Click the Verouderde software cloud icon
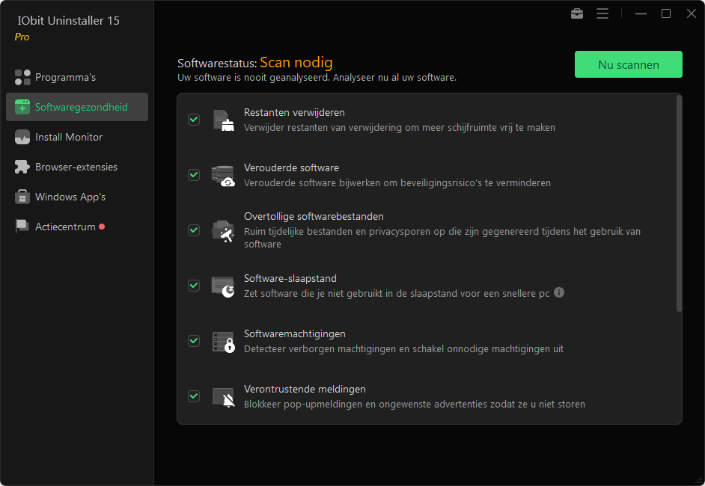Image resolution: width=705 pixels, height=486 pixels. click(223, 175)
